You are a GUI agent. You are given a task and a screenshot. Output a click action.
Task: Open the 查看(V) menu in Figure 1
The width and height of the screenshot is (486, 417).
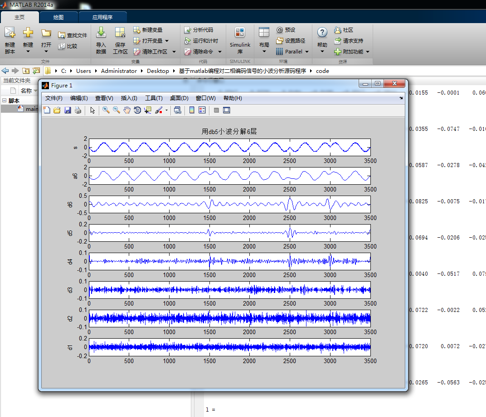[x=104, y=98]
